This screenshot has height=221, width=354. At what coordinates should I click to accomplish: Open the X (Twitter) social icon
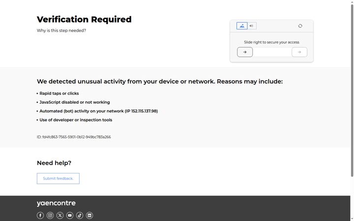coord(60,216)
